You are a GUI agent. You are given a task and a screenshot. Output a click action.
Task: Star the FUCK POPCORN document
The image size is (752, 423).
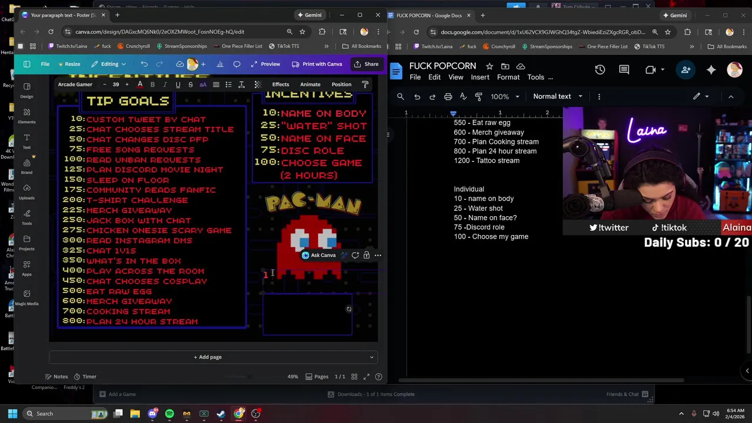tap(489, 66)
